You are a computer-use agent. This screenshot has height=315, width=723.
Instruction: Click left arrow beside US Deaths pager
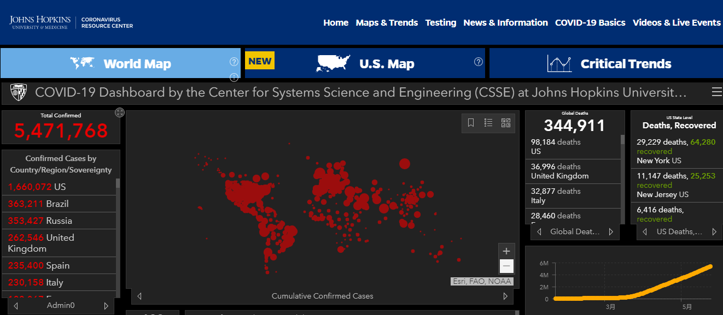click(645, 231)
